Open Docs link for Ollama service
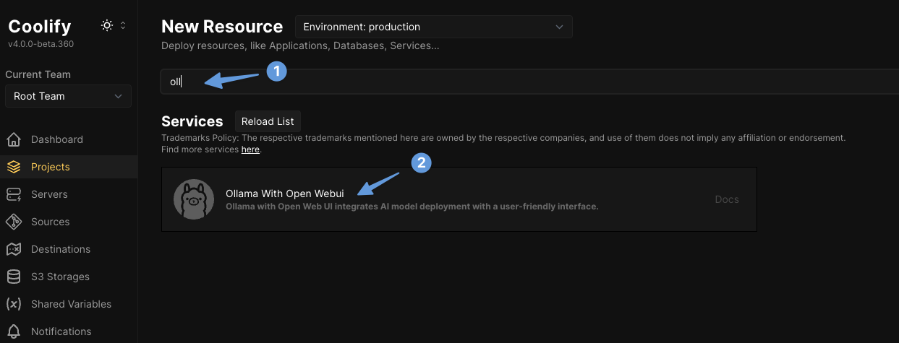This screenshot has height=343, width=899. pos(727,199)
